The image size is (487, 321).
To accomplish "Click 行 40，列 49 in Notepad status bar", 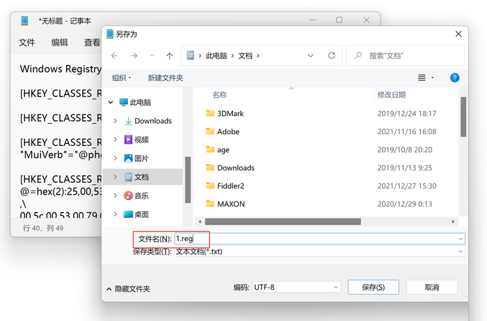I will click(43, 229).
